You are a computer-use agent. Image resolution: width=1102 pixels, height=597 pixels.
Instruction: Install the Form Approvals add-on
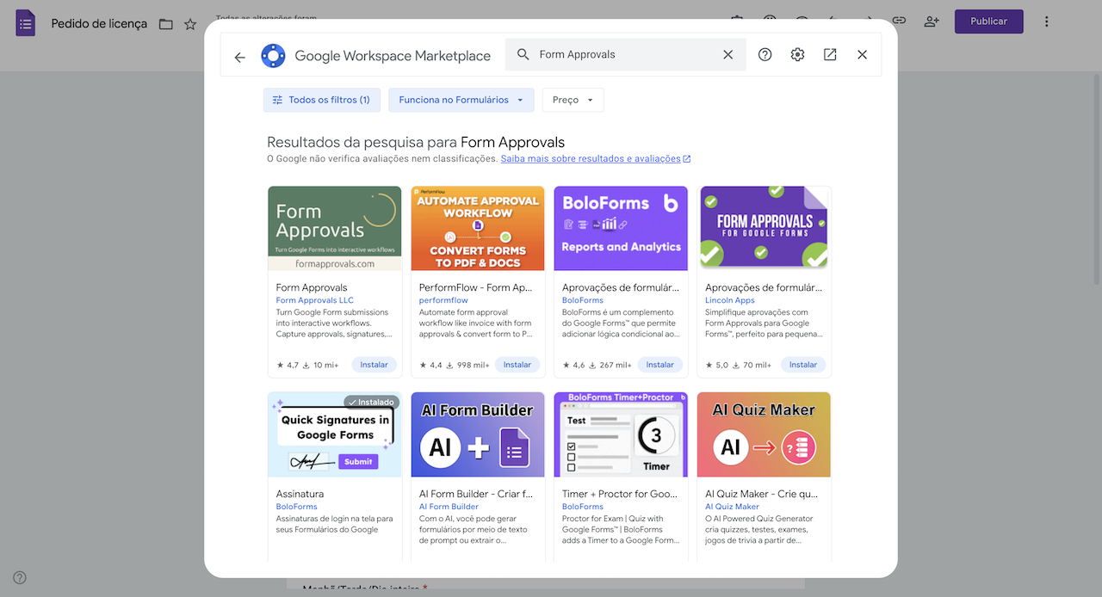pyautogui.click(x=374, y=365)
